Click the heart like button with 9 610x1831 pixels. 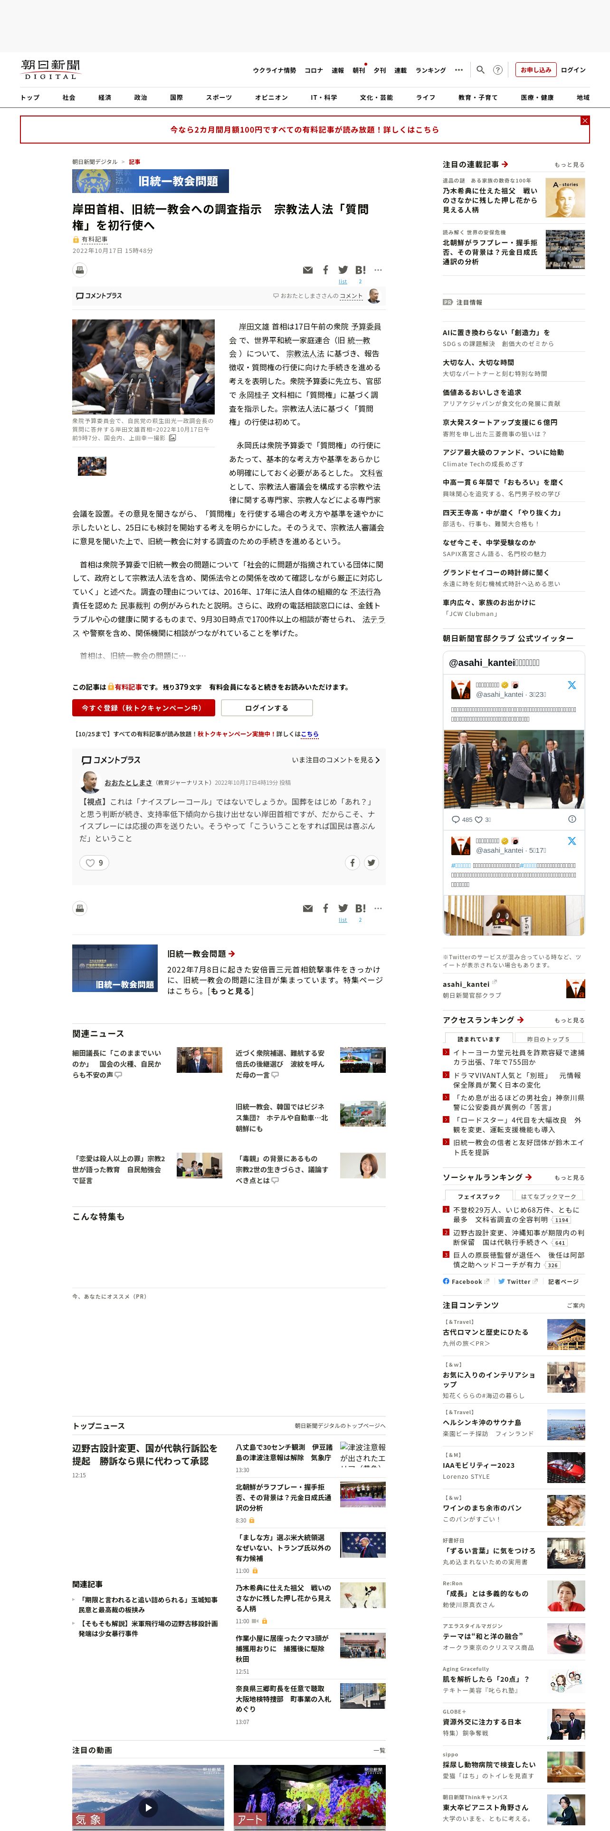pos(94,863)
